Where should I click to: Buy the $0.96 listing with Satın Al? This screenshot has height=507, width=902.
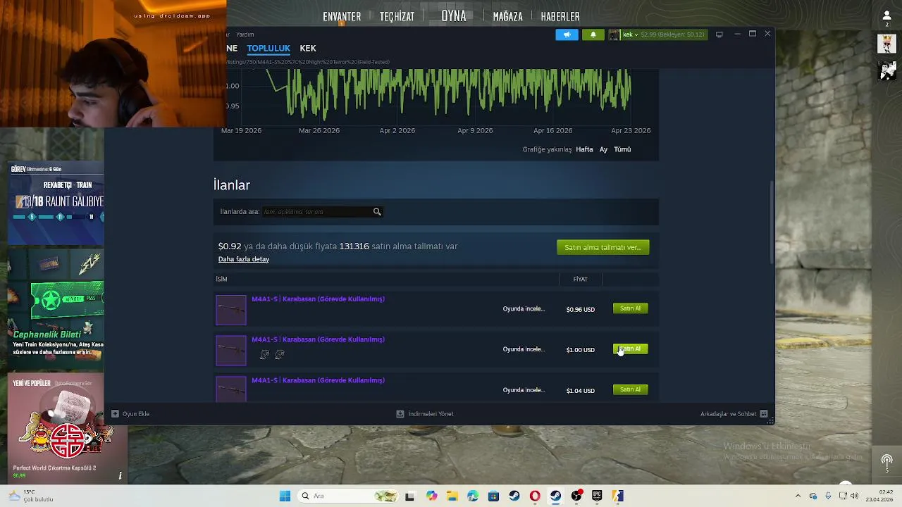pyautogui.click(x=630, y=308)
